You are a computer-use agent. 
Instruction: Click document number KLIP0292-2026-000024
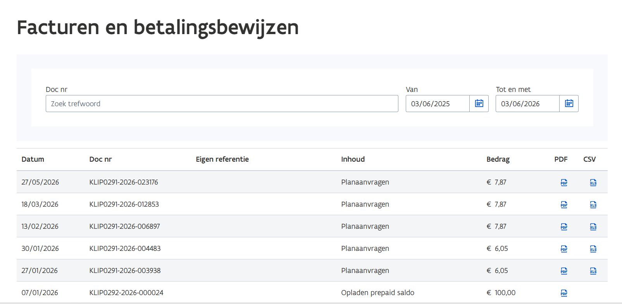pos(126,293)
